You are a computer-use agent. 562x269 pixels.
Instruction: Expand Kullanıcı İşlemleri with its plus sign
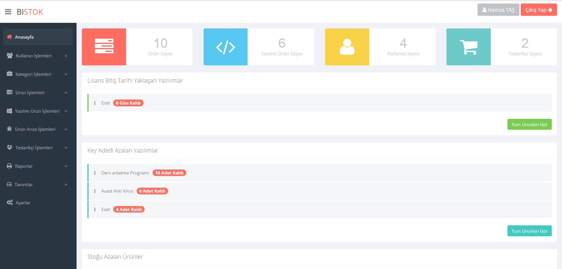click(x=66, y=56)
